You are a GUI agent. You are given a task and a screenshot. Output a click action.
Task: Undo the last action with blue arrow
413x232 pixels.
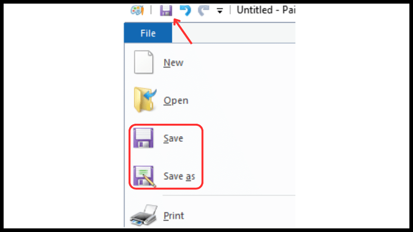click(185, 10)
